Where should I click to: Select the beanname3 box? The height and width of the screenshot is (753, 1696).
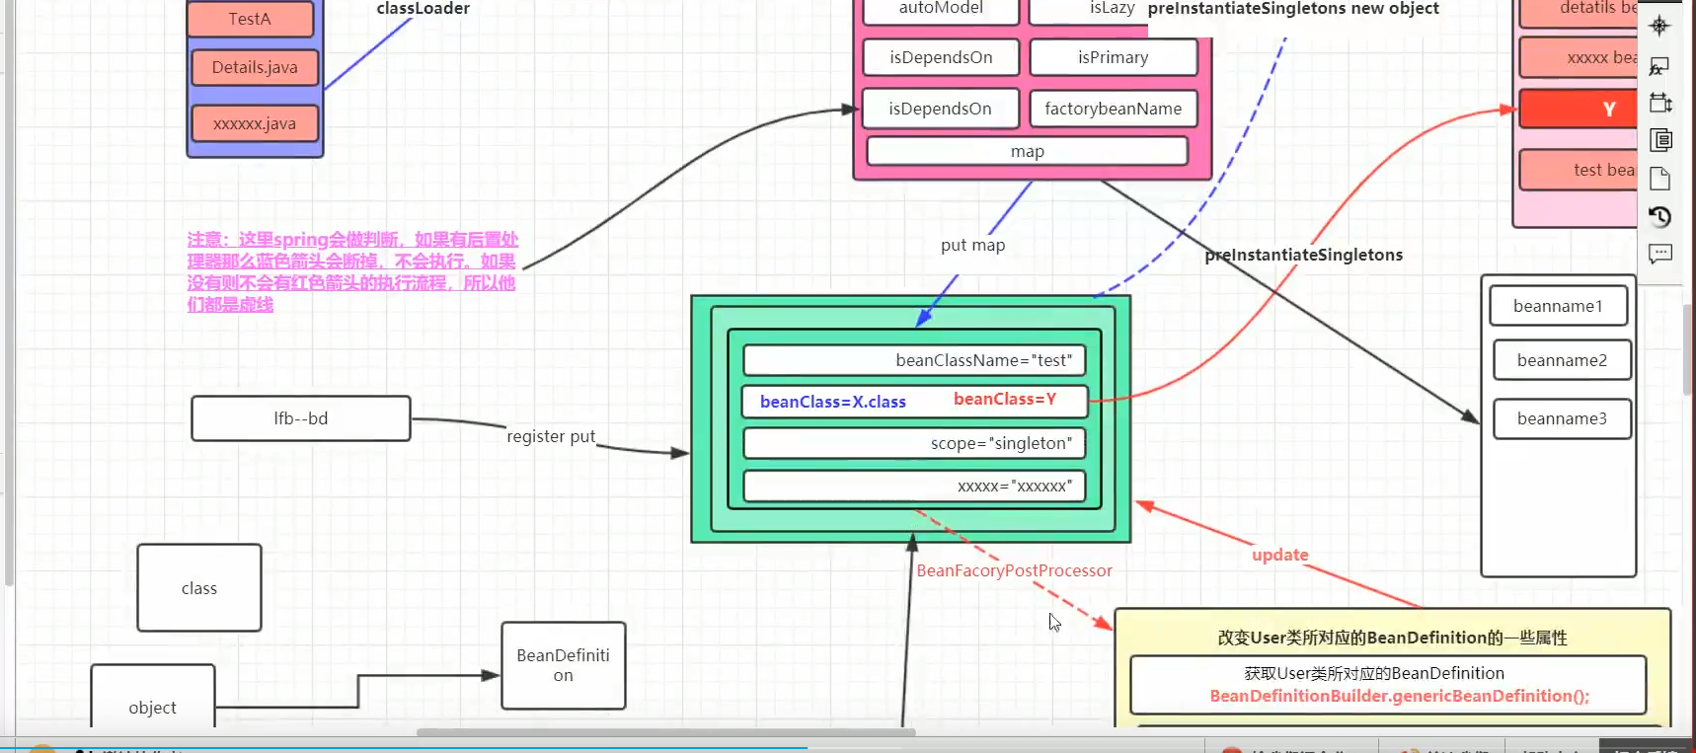tap(1562, 418)
